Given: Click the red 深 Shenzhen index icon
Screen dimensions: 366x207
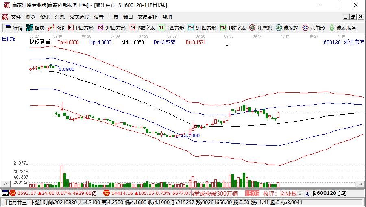Looking at the screenshot, I should point(107,193).
